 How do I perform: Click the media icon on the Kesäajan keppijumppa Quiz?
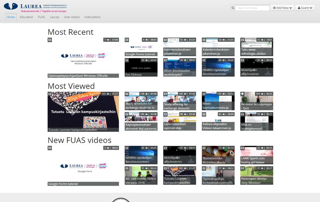click(x=242, y=94)
